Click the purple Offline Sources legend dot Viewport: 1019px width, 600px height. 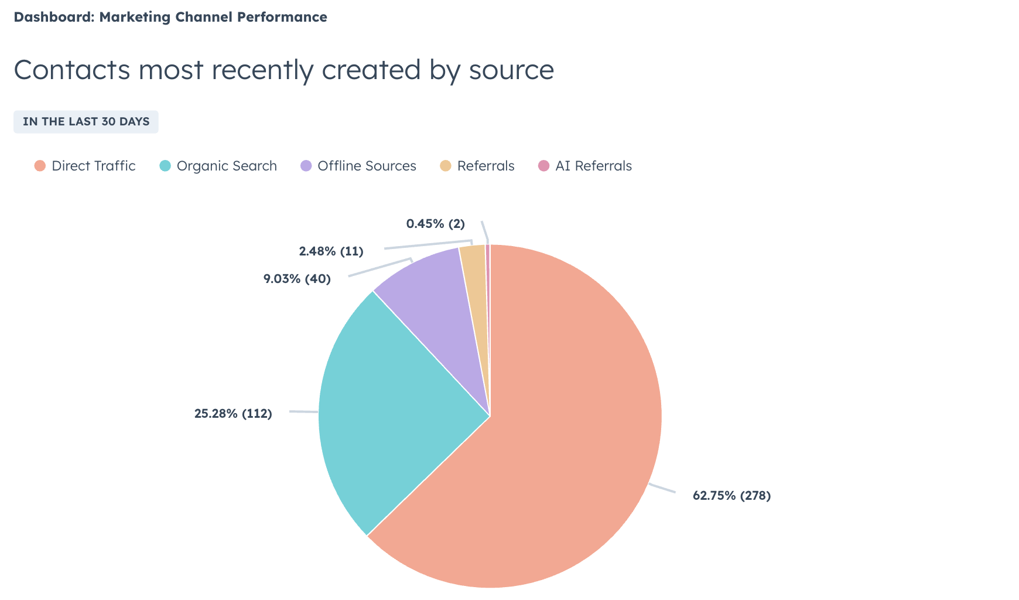pos(306,166)
